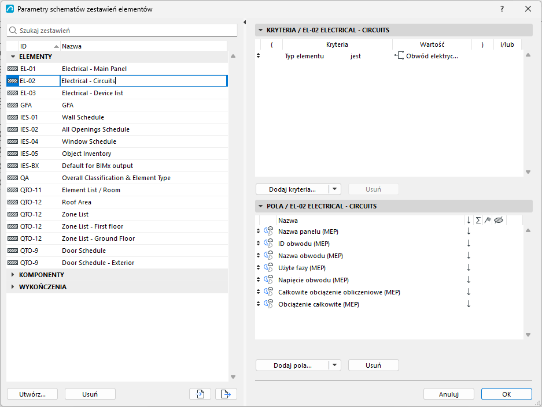Click the search magnifier icon

pyautogui.click(x=13, y=31)
